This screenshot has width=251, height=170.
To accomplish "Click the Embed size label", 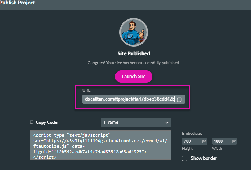I will [192, 133].
